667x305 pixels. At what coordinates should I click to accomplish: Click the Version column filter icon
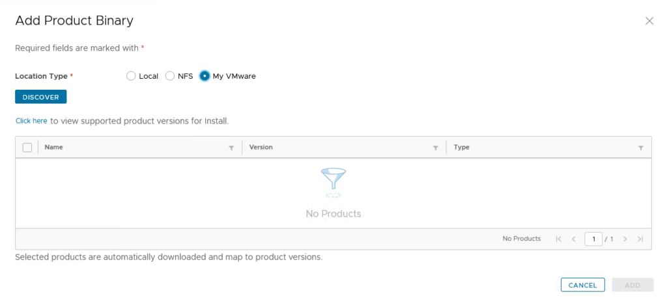[x=435, y=148]
